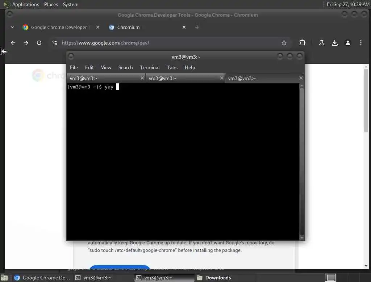This screenshot has width=371, height=282.
Task: Open the Downloads icon in Chromium toolbar
Action: pos(334,43)
